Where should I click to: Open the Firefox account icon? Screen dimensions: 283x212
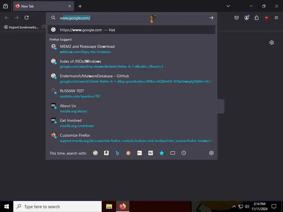click(x=247, y=18)
